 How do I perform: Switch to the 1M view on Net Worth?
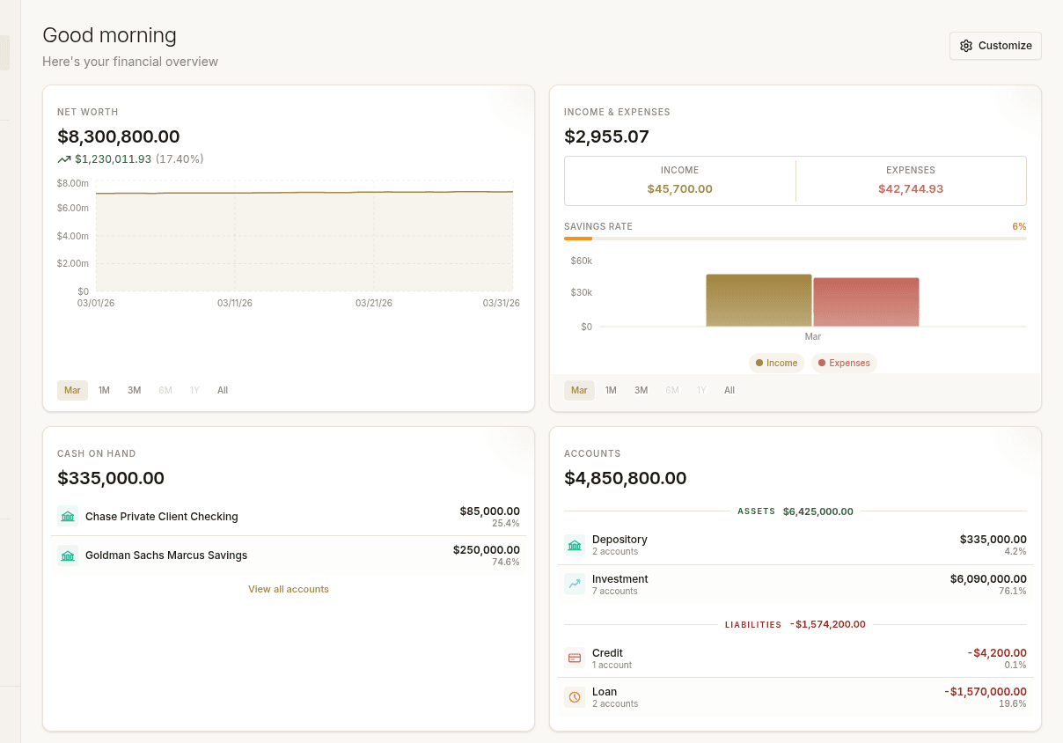(x=104, y=390)
